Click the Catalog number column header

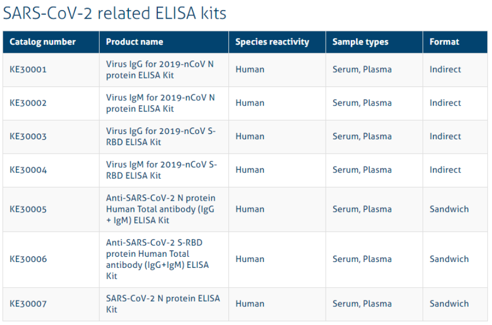[x=43, y=42]
